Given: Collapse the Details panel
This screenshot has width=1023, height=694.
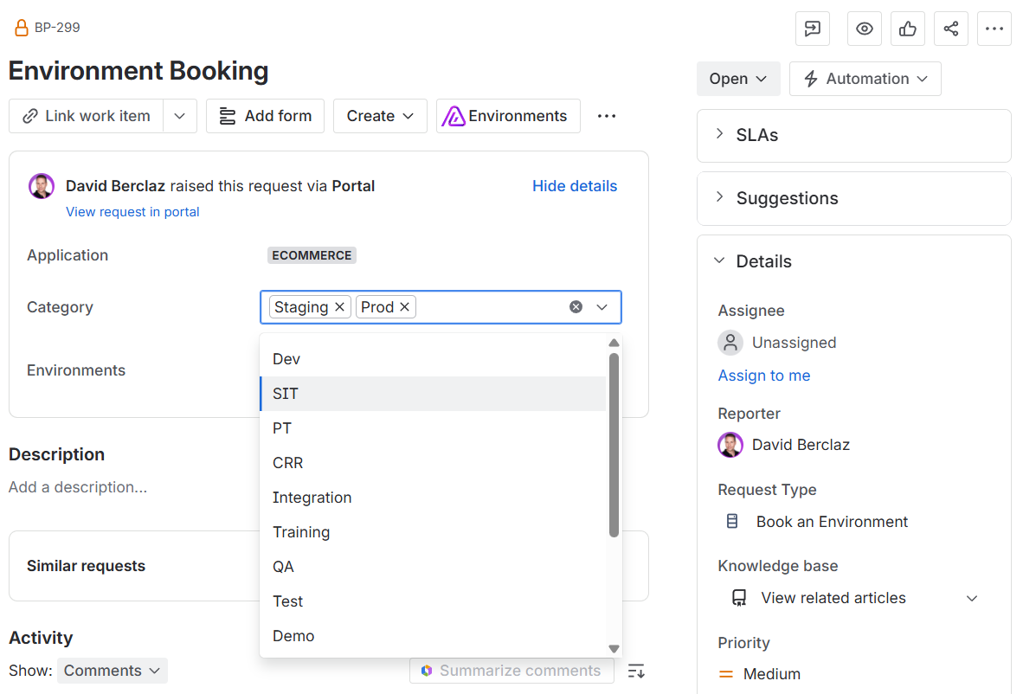Looking at the screenshot, I should [719, 261].
